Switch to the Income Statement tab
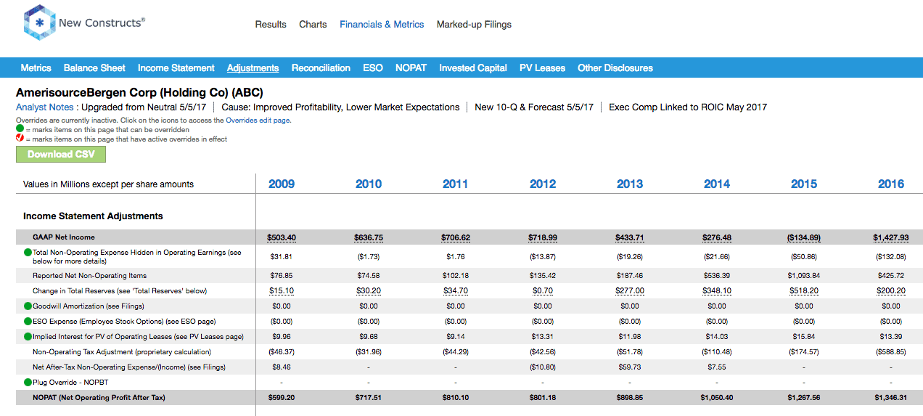Screen dimensions: 923x416 (176, 68)
